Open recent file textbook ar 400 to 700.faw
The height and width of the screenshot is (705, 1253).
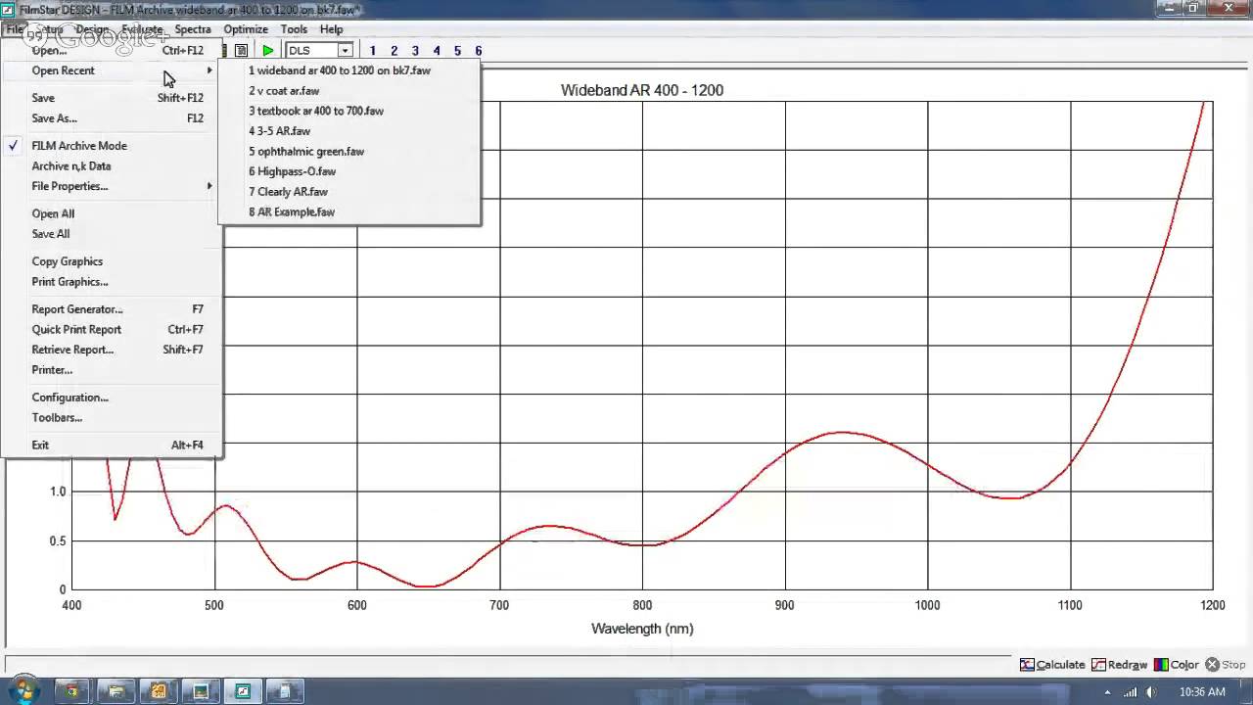tap(349, 111)
